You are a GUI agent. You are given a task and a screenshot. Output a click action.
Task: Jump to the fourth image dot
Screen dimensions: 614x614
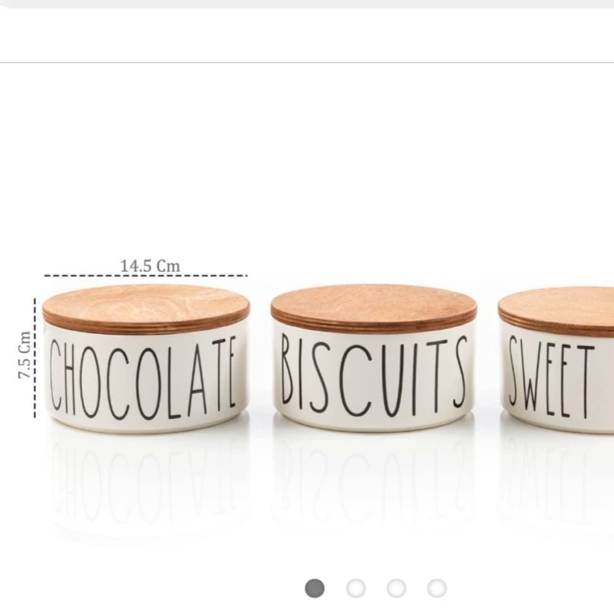(437, 588)
